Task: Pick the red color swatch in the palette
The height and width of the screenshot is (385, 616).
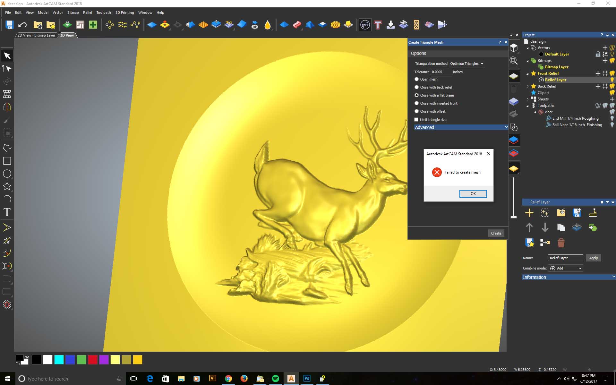Action: pos(93,360)
